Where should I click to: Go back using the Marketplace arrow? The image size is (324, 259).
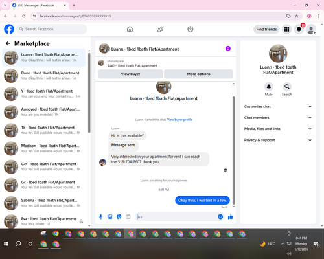pos(8,43)
